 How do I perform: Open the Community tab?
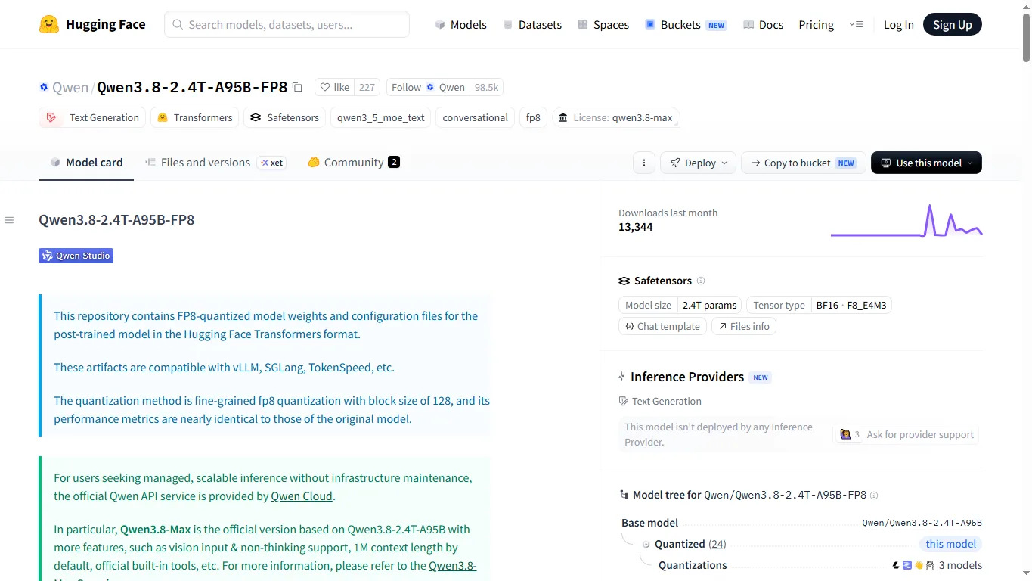tap(354, 163)
